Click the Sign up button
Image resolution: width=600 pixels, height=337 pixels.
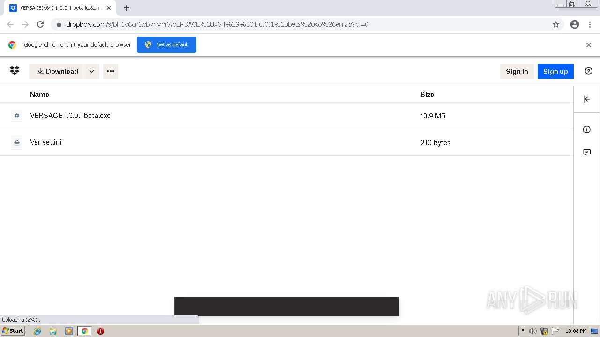[555, 71]
